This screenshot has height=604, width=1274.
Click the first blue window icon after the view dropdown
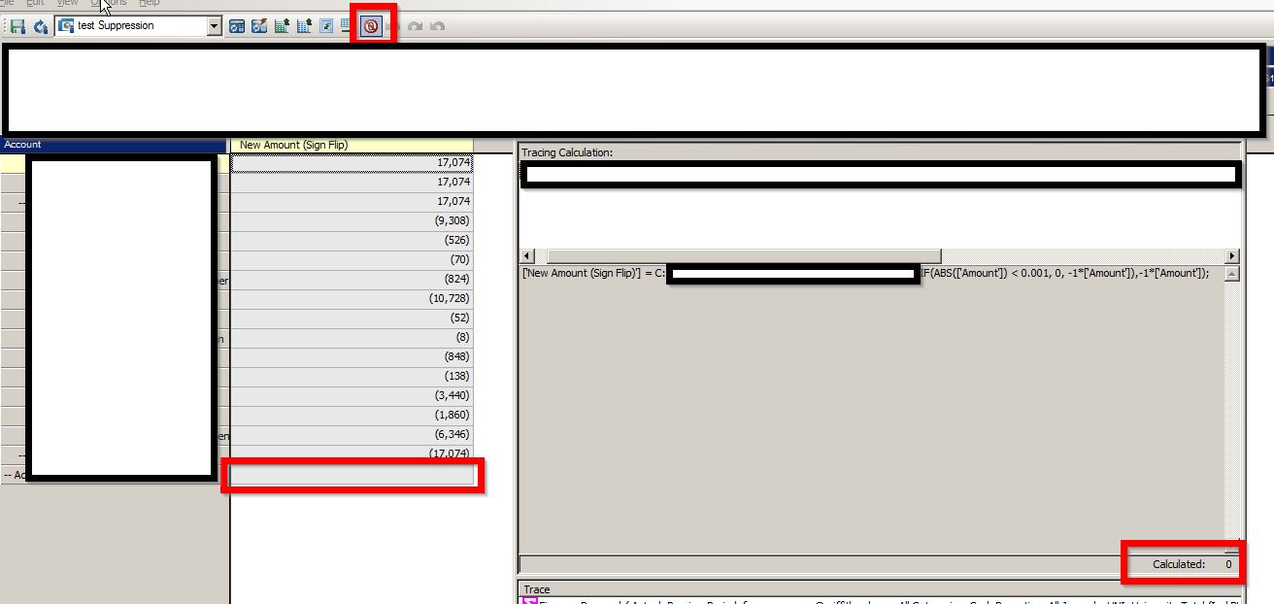(237, 26)
